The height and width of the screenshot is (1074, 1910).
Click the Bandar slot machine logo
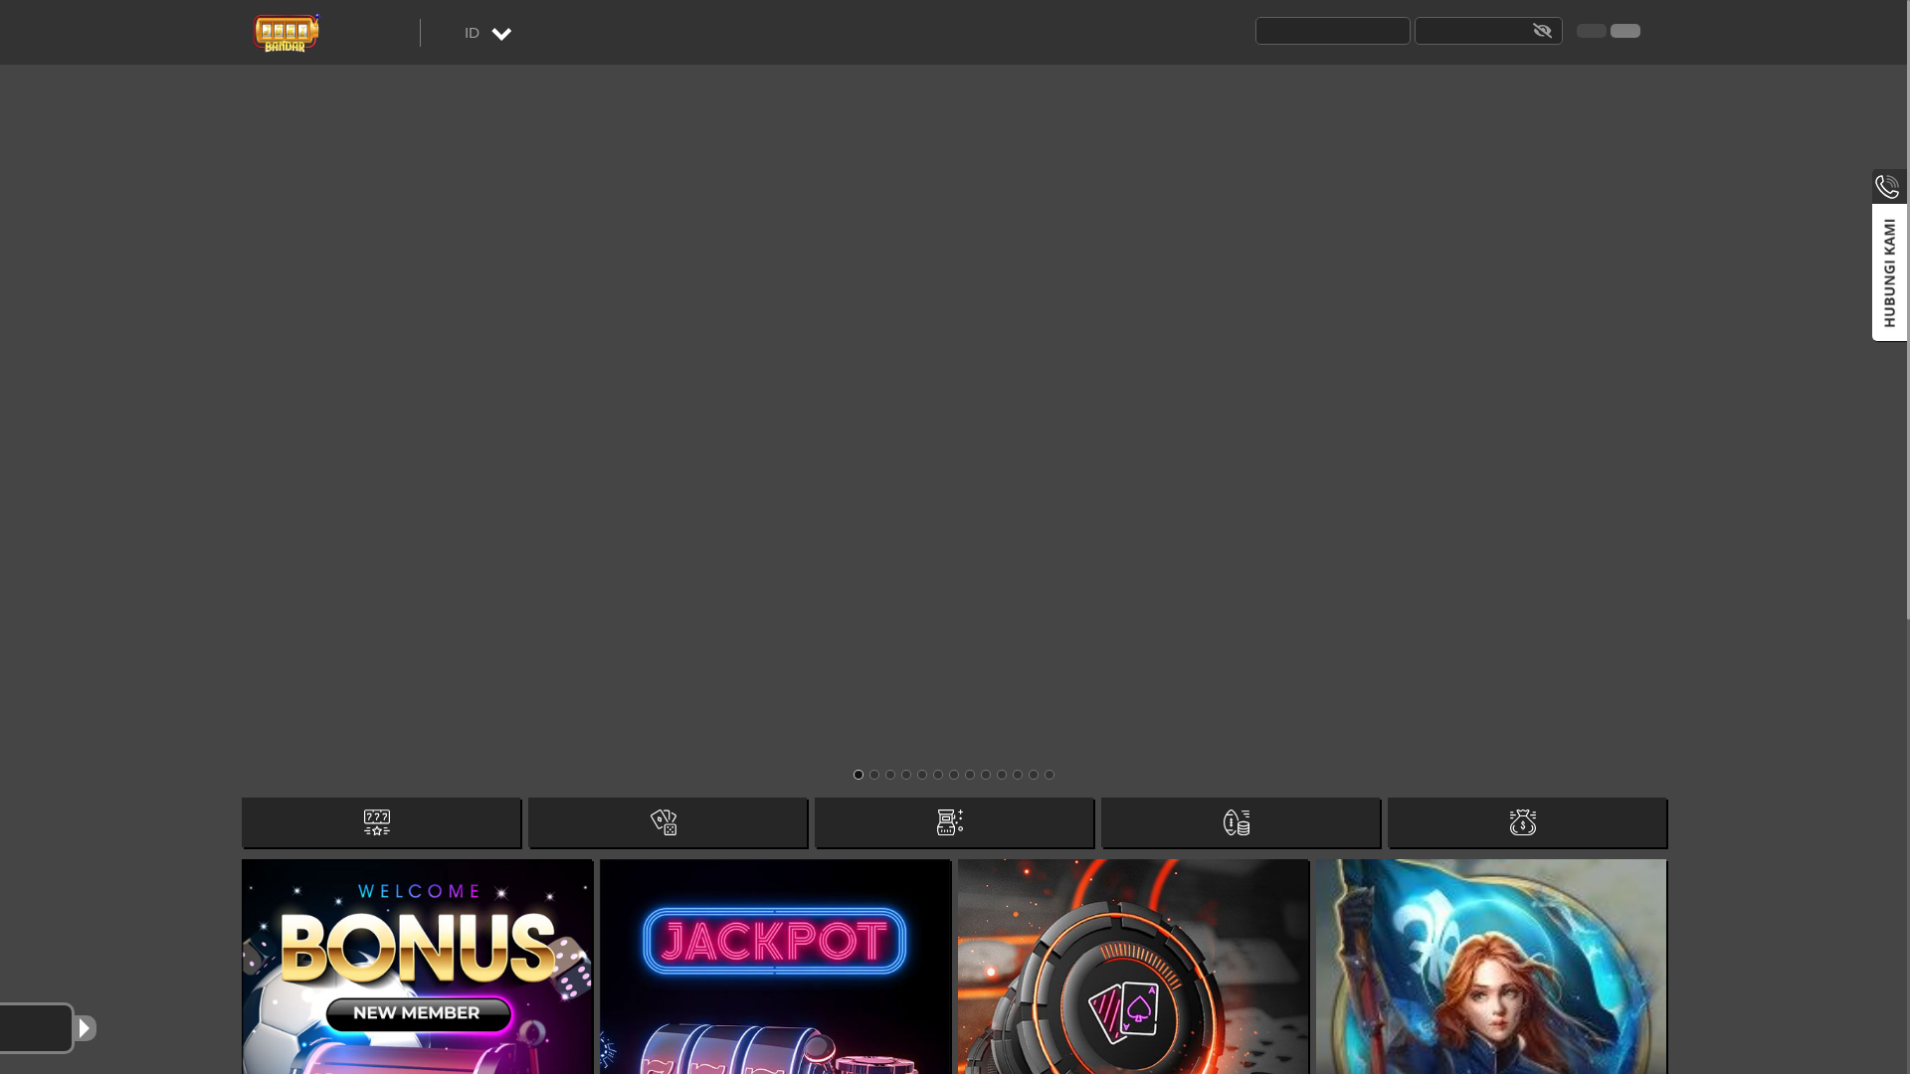tap(286, 33)
